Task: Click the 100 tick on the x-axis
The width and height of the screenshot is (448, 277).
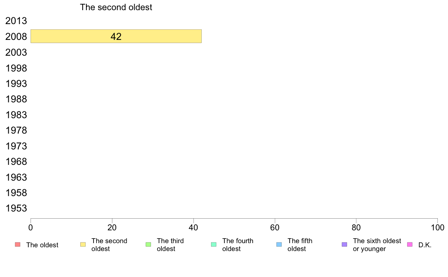Action: (437, 227)
